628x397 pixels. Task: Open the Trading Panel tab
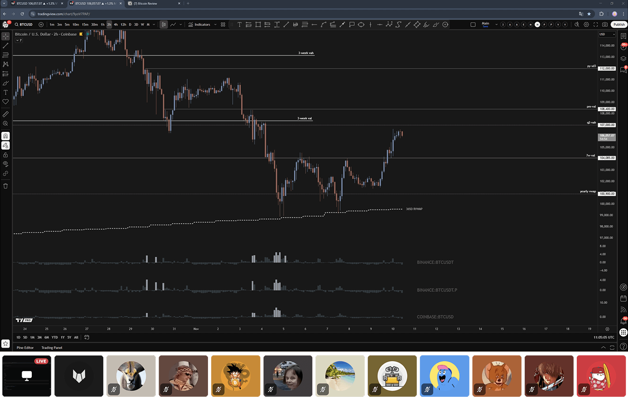52,348
